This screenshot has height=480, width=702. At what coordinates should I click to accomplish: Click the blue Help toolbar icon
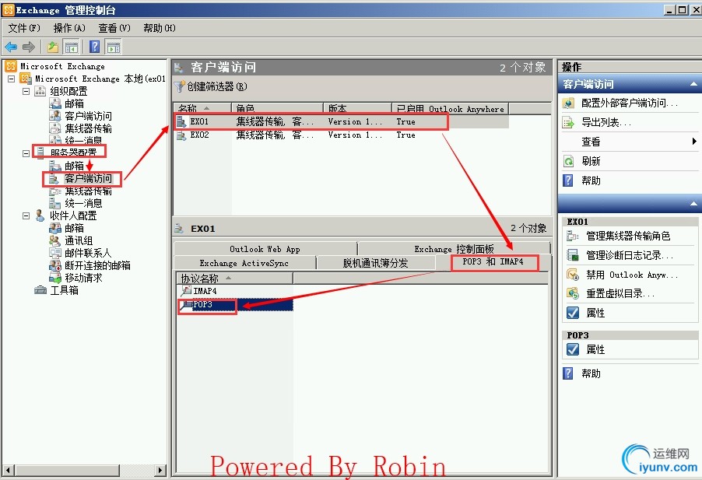[94, 47]
